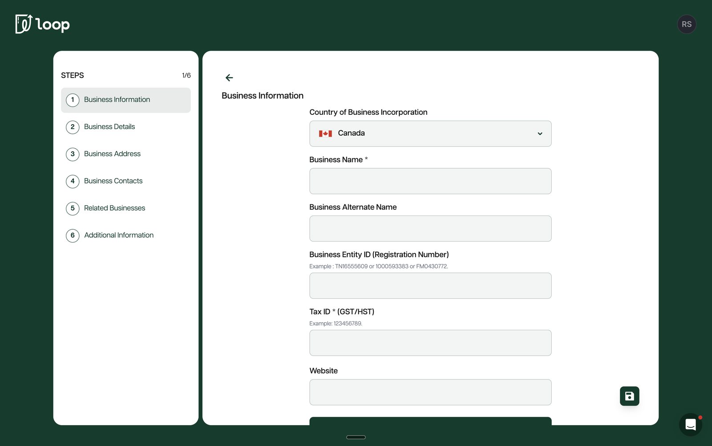Click step number 2 circle

(73, 127)
